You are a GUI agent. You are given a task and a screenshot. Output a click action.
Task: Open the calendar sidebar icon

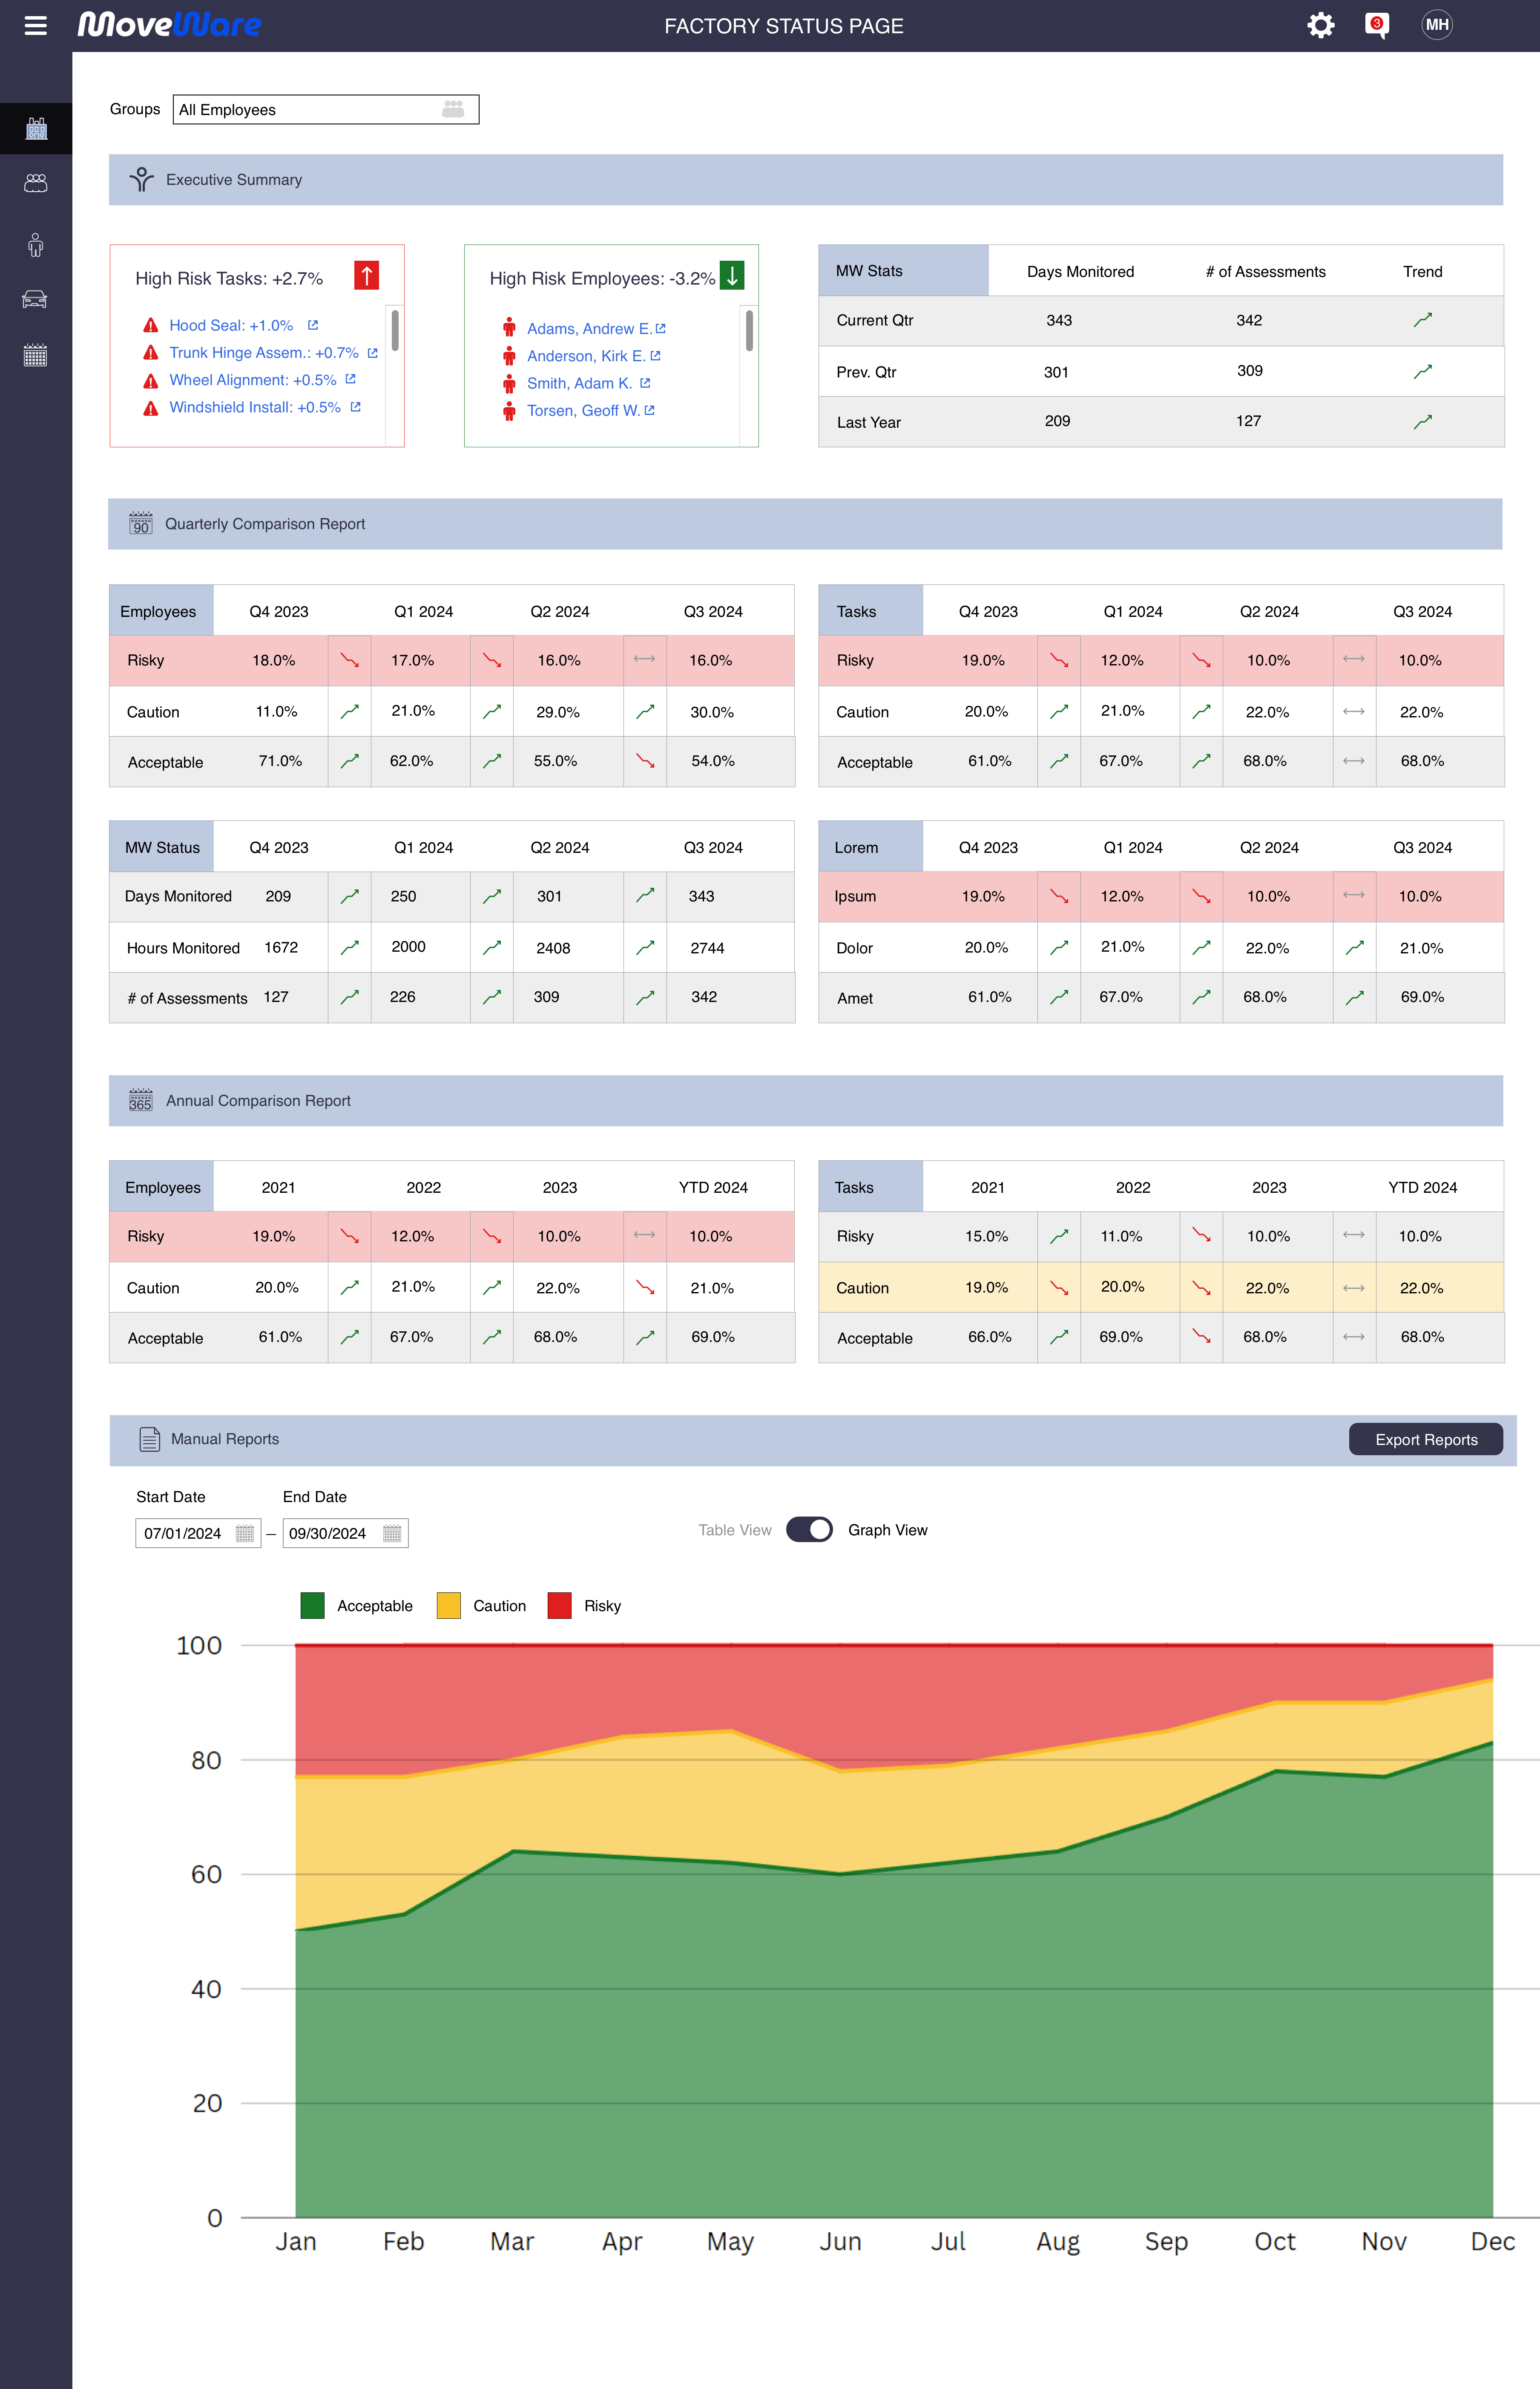[x=36, y=355]
